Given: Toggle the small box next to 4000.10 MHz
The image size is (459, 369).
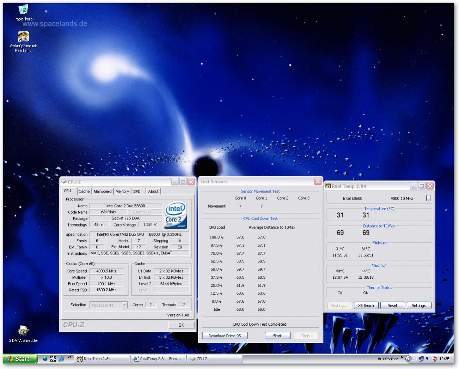Looking at the screenshot, I should pyautogui.click(x=428, y=198).
